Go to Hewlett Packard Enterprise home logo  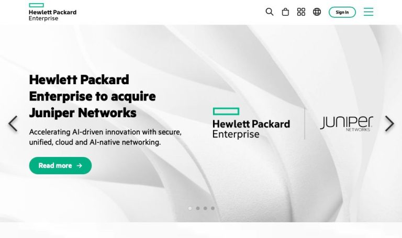click(52, 12)
